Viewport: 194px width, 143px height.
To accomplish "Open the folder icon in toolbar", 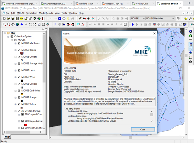I will click(8, 18).
